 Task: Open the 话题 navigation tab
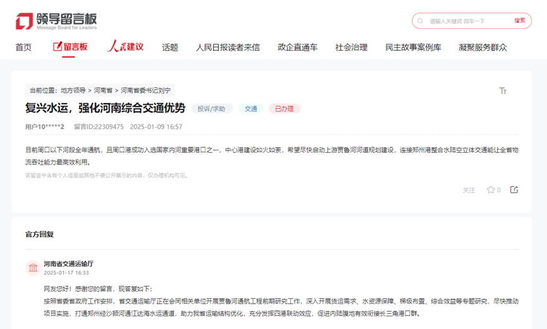coord(170,47)
